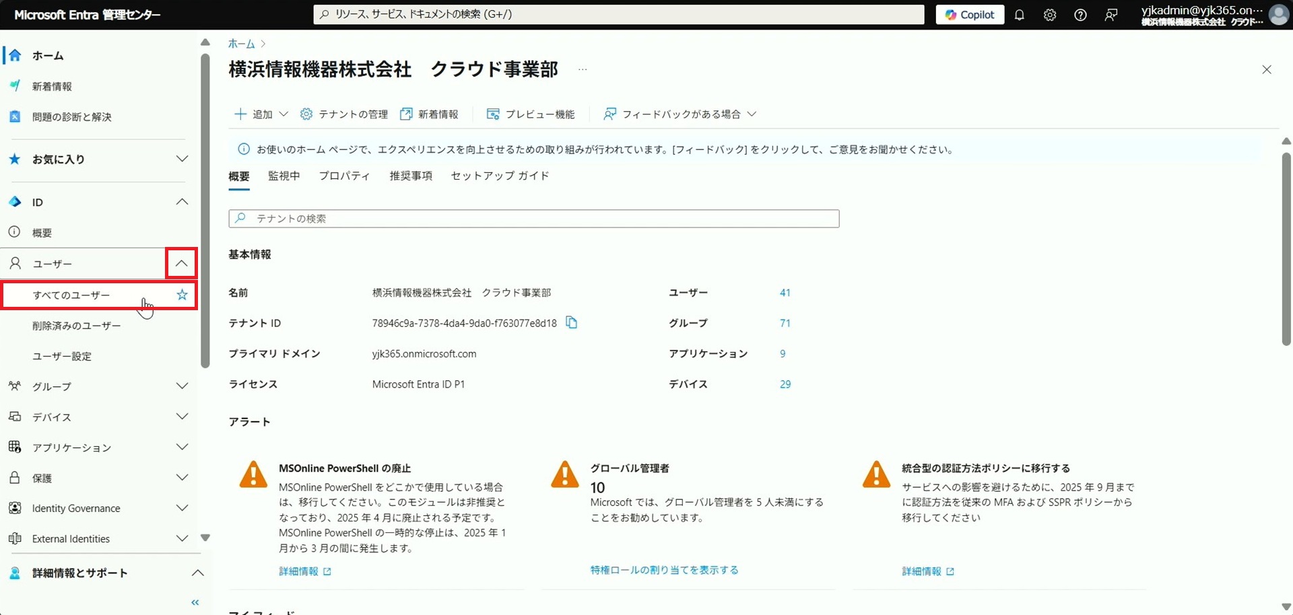The height and width of the screenshot is (615, 1293).
Task: Click the top search box for resources
Action: (618, 14)
